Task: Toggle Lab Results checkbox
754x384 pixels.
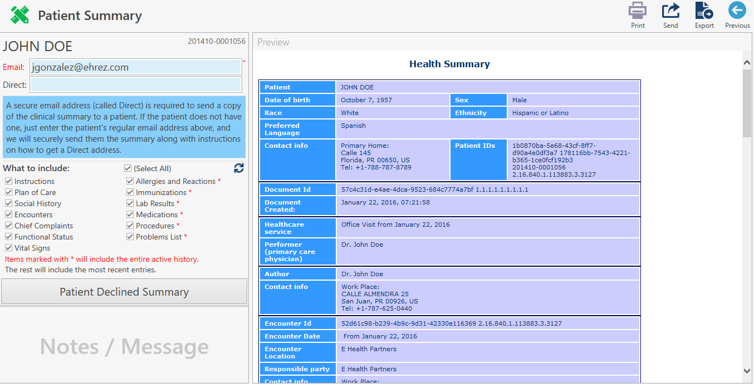Action: click(130, 203)
